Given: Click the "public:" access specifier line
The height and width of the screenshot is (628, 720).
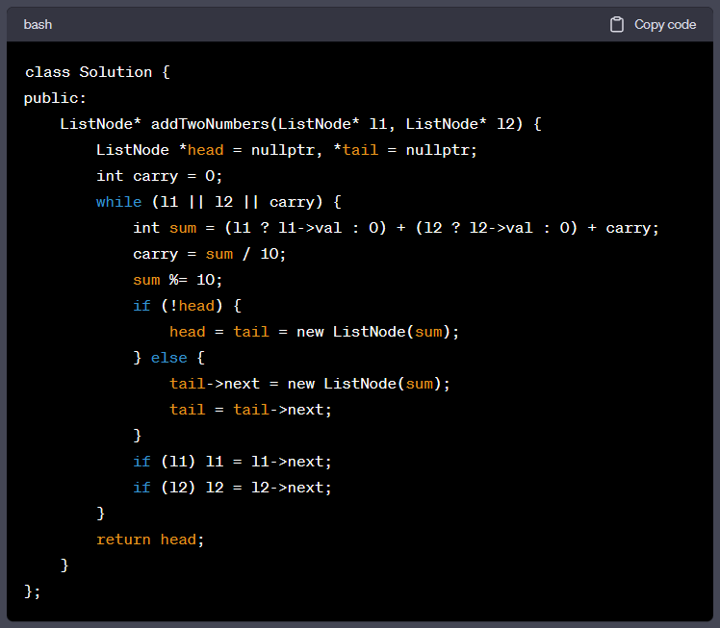Looking at the screenshot, I should (x=55, y=98).
